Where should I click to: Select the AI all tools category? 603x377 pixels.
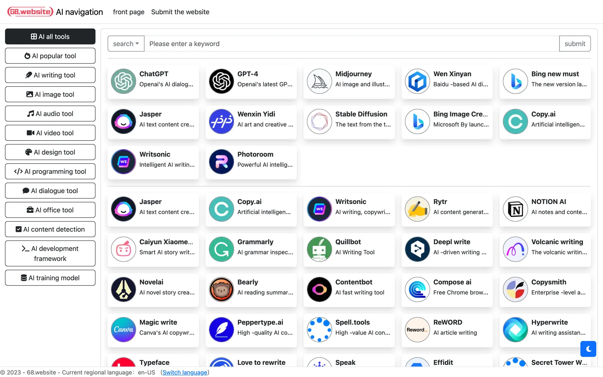[50, 36]
